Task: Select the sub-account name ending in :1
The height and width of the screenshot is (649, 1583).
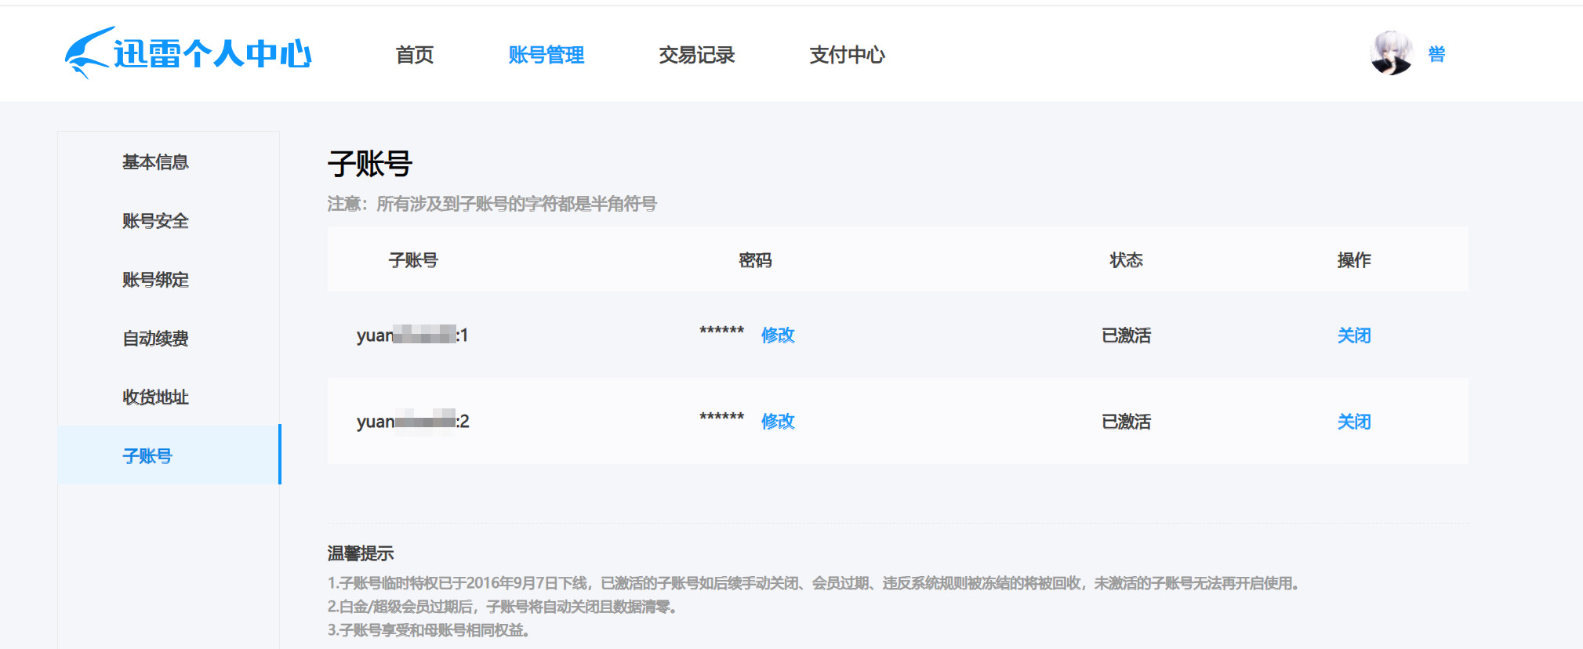Action: [412, 335]
